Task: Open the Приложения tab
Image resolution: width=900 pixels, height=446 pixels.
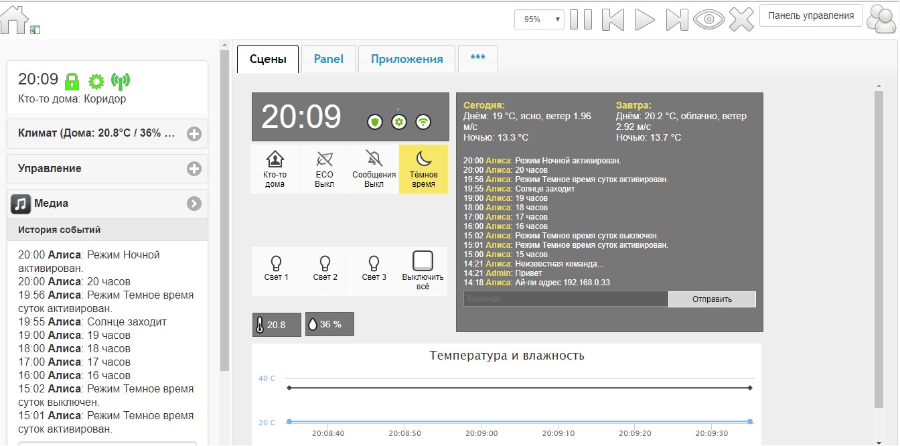Action: pos(406,59)
